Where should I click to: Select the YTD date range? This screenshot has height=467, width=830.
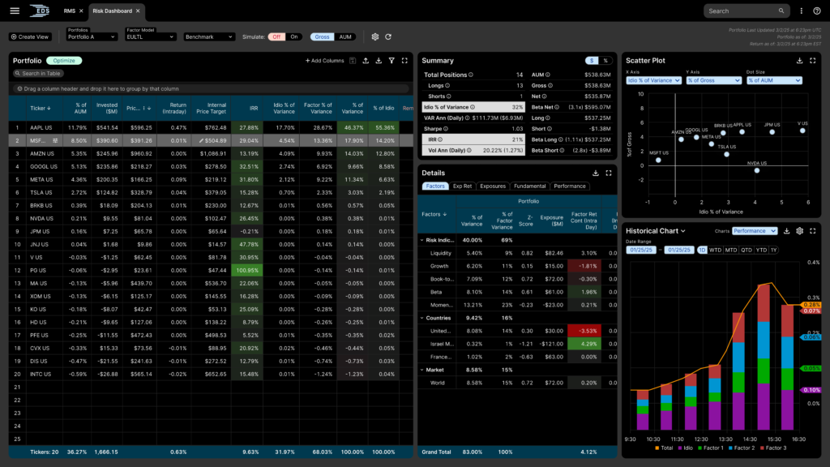[761, 250]
